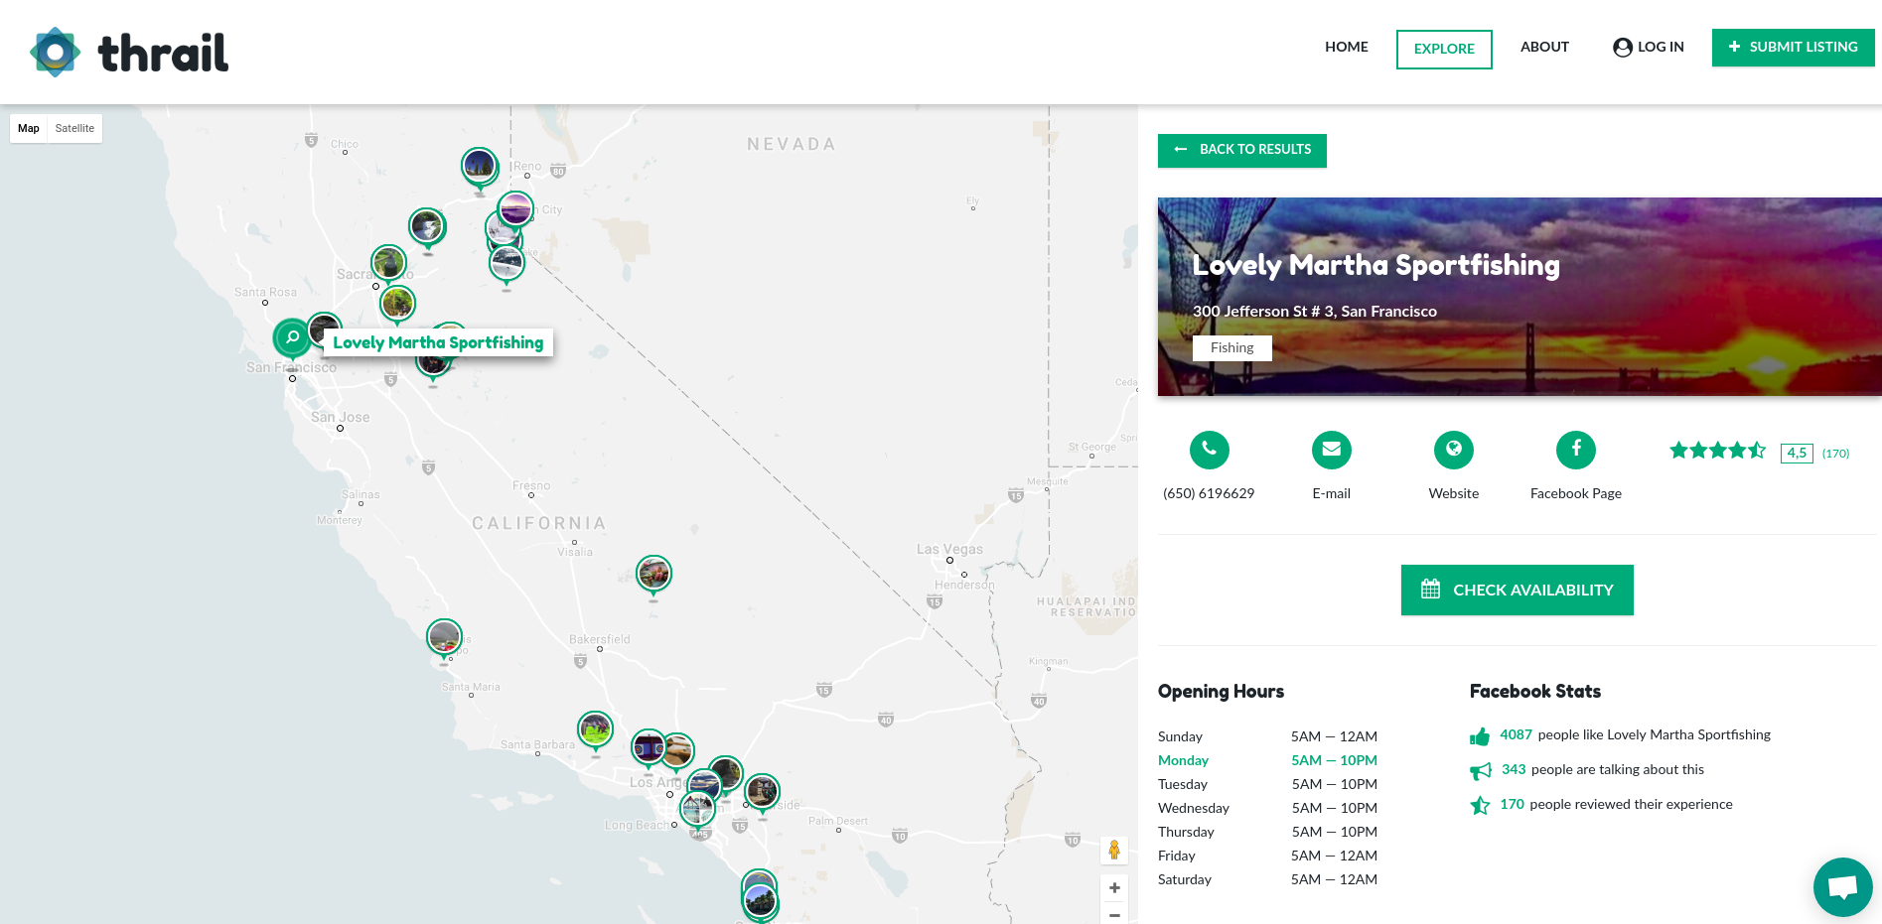The height and width of the screenshot is (924, 1882).
Task: Select the purple map pin near Carson City
Action: (515, 210)
